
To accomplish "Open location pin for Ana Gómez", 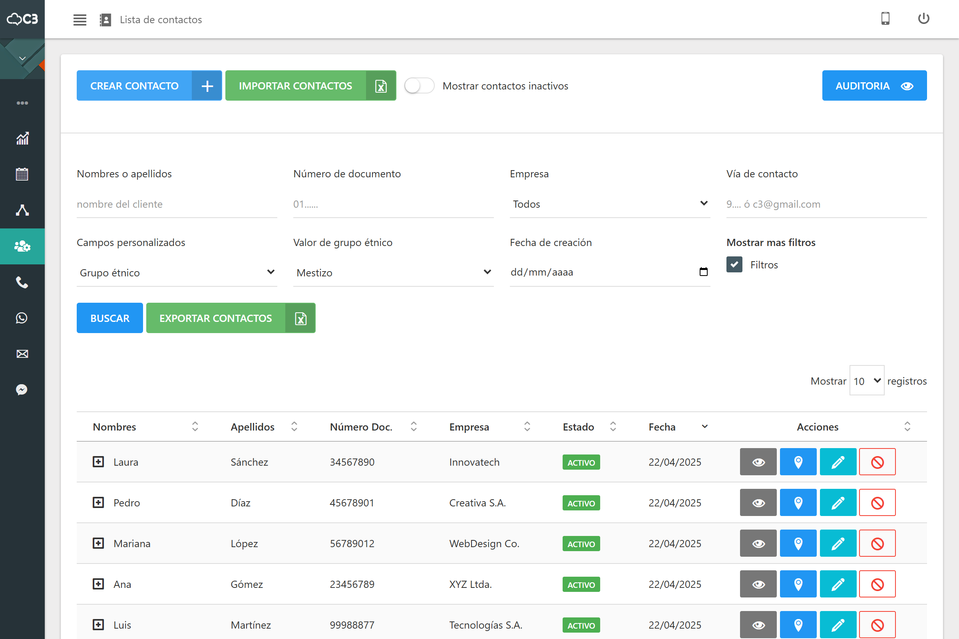I will pyautogui.click(x=798, y=584).
